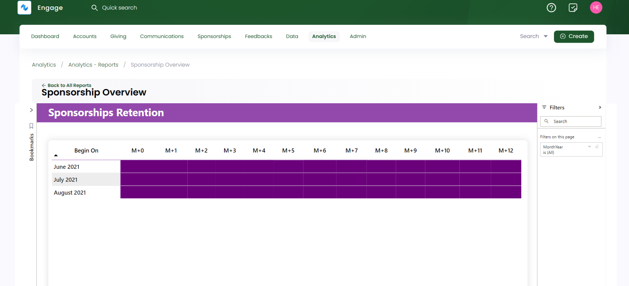Click the Analytics breadcrumb link

point(44,65)
